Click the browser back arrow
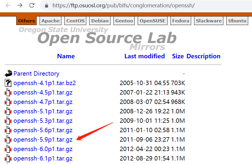The height and width of the screenshot is (164, 252). click(8, 5)
